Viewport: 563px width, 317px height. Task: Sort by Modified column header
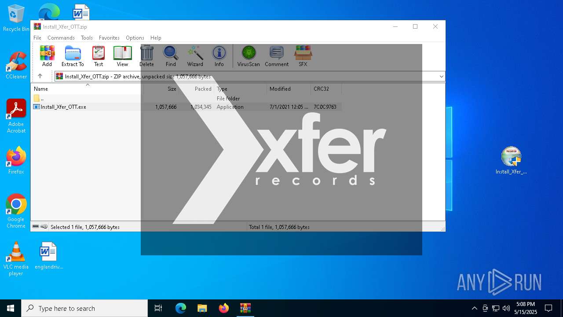coord(289,89)
